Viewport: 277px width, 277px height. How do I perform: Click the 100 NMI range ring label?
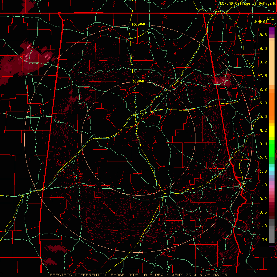[x=138, y=24]
